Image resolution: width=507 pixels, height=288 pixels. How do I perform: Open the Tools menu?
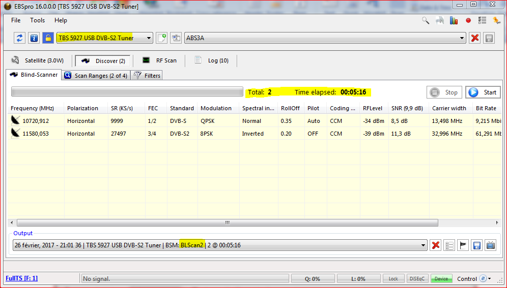[x=37, y=20]
